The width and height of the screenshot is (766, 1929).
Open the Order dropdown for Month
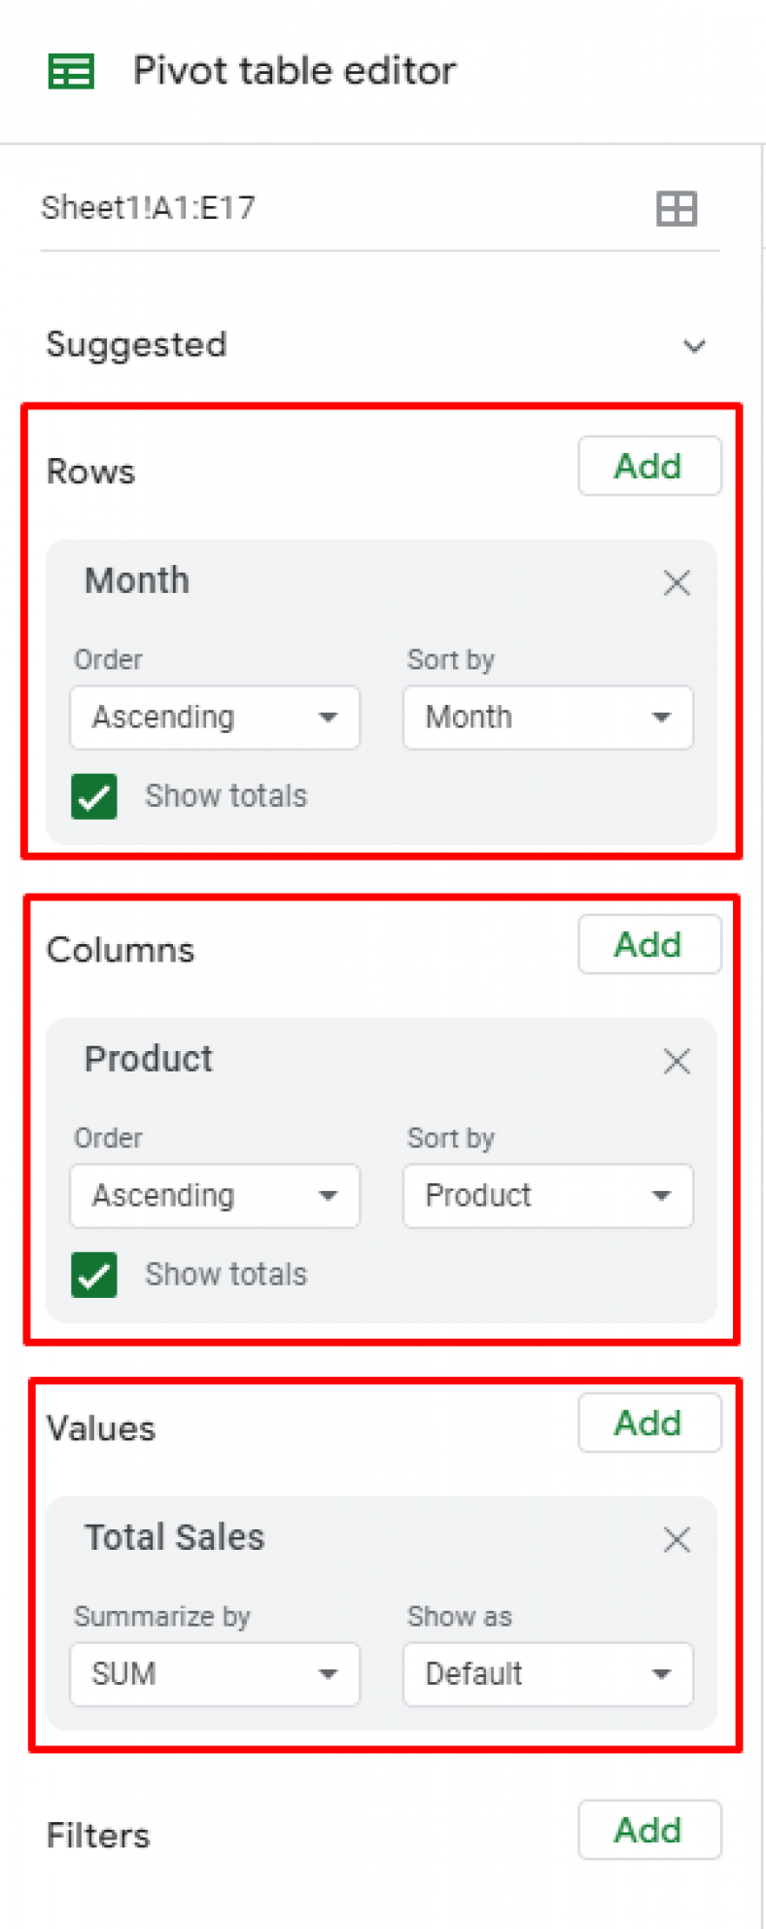(214, 718)
